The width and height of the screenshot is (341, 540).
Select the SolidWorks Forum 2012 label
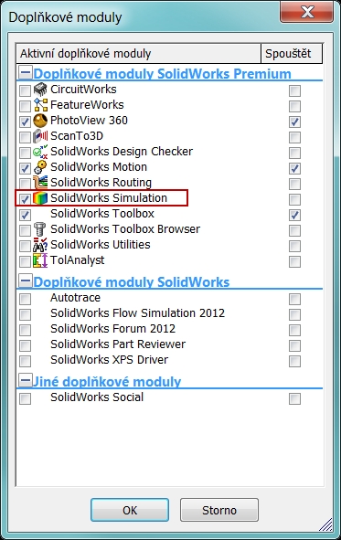pyautogui.click(x=113, y=328)
